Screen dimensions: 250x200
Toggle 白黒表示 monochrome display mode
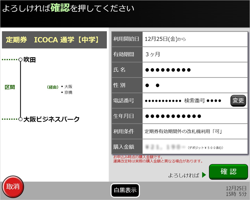(x=125, y=190)
